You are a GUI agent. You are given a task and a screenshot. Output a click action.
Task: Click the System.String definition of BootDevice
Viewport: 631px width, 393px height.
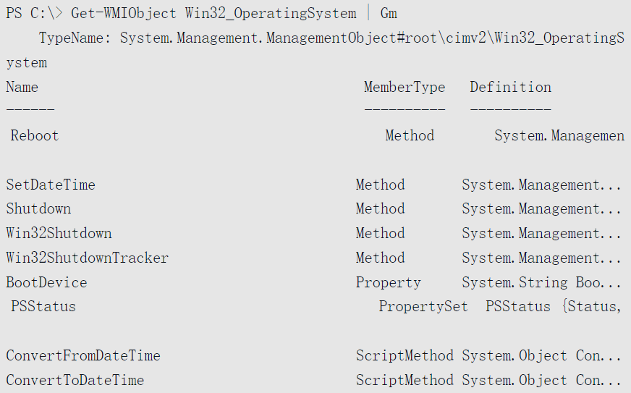pos(514,282)
